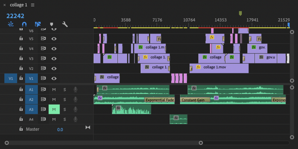Click the 22242 playhead timecode
298x149 pixels.
pyautogui.click(x=15, y=16)
